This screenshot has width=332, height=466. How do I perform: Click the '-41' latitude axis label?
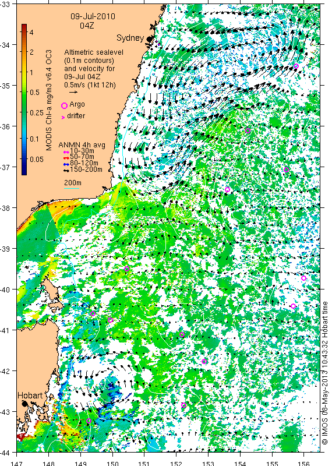pyautogui.click(x=5, y=330)
